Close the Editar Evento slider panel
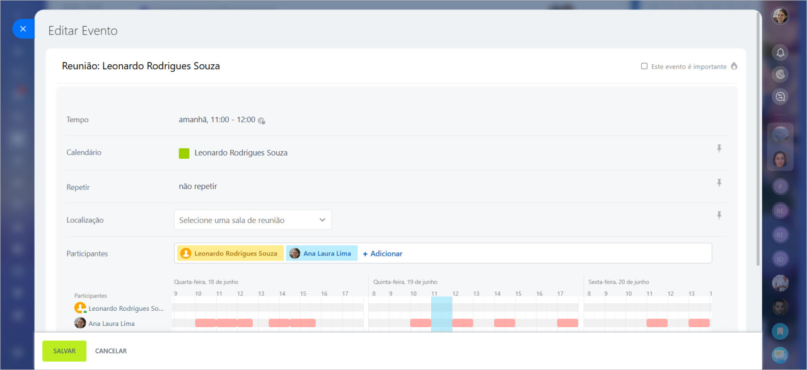Screen dimensions: 807x370 click(23, 29)
